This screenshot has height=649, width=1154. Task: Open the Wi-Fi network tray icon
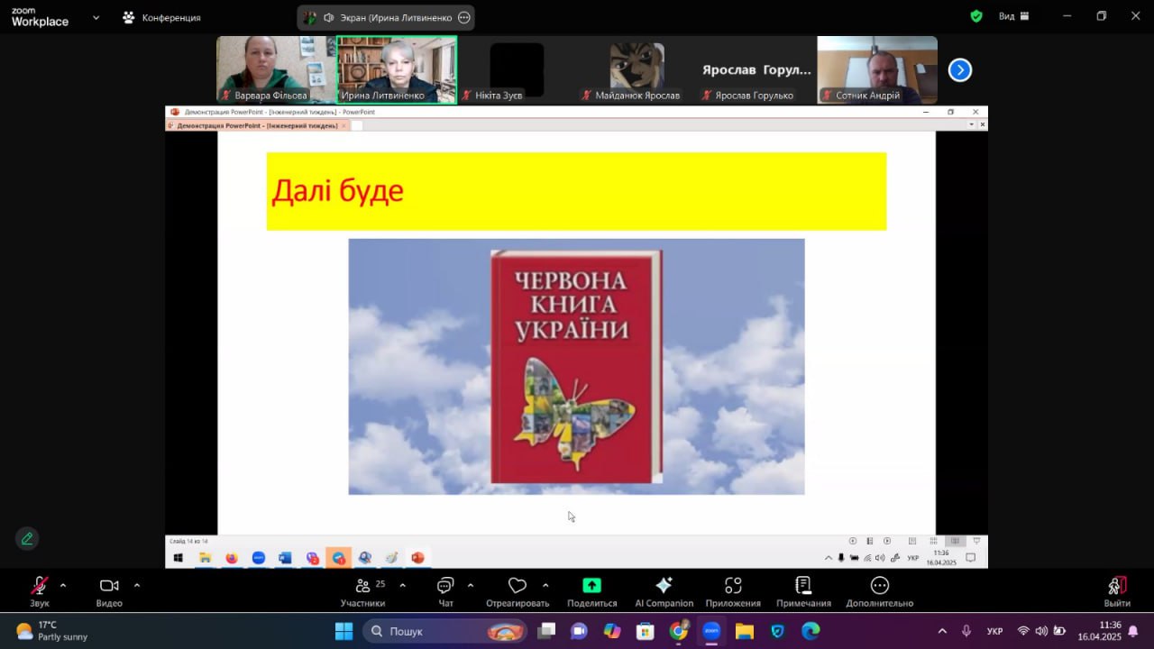click(x=1023, y=631)
